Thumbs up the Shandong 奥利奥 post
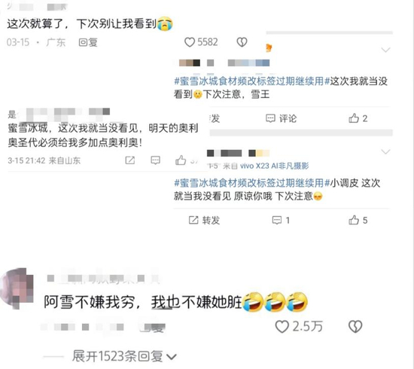 (181, 160)
